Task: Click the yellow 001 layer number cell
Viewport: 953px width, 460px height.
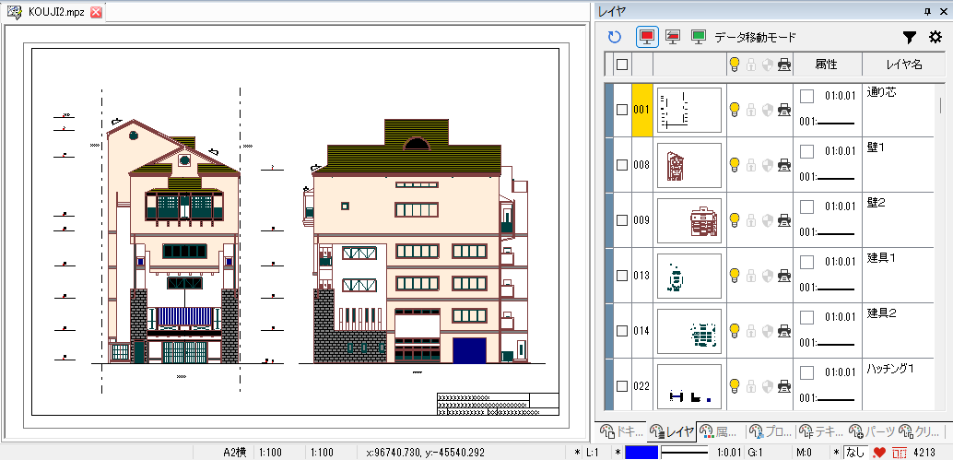Action: pos(641,110)
